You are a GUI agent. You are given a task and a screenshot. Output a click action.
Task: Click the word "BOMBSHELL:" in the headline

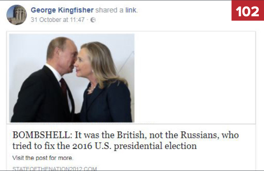click(x=42, y=135)
